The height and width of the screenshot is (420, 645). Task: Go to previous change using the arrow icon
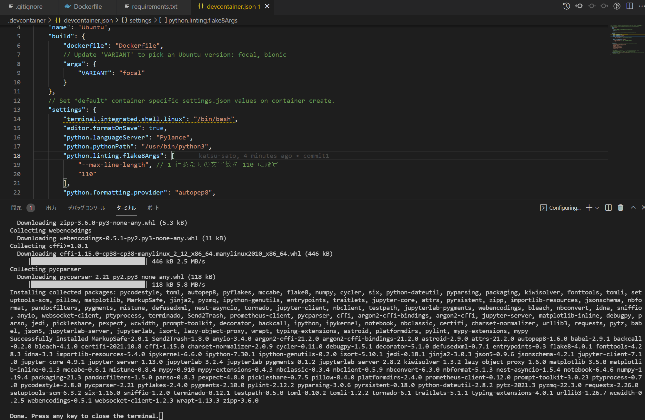point(579,6)
